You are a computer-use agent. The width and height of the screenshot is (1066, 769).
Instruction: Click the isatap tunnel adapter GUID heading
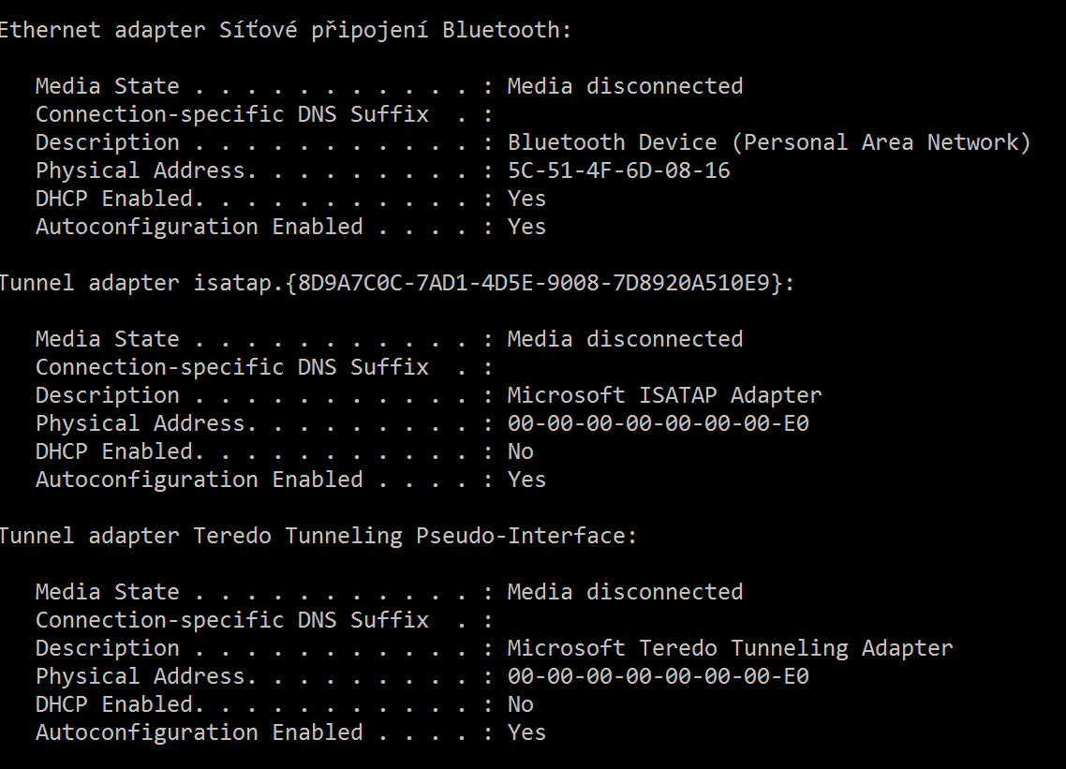coord(397,283)
